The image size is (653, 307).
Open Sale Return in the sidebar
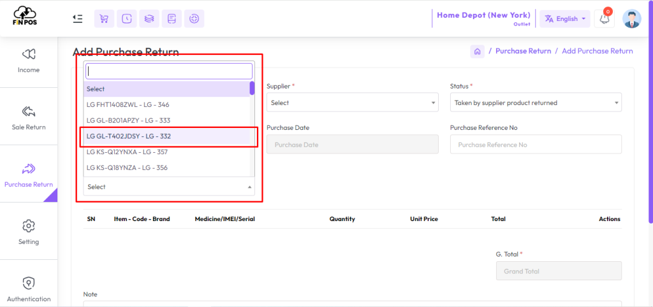pos(29,117)
